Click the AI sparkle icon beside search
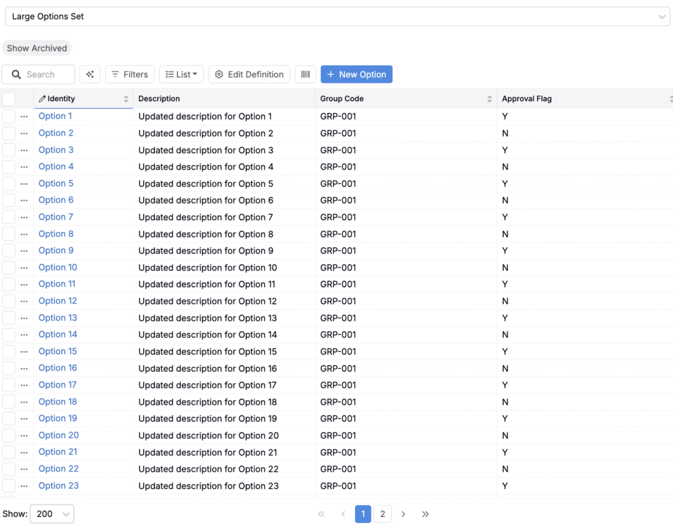 (x=90, y=74)
